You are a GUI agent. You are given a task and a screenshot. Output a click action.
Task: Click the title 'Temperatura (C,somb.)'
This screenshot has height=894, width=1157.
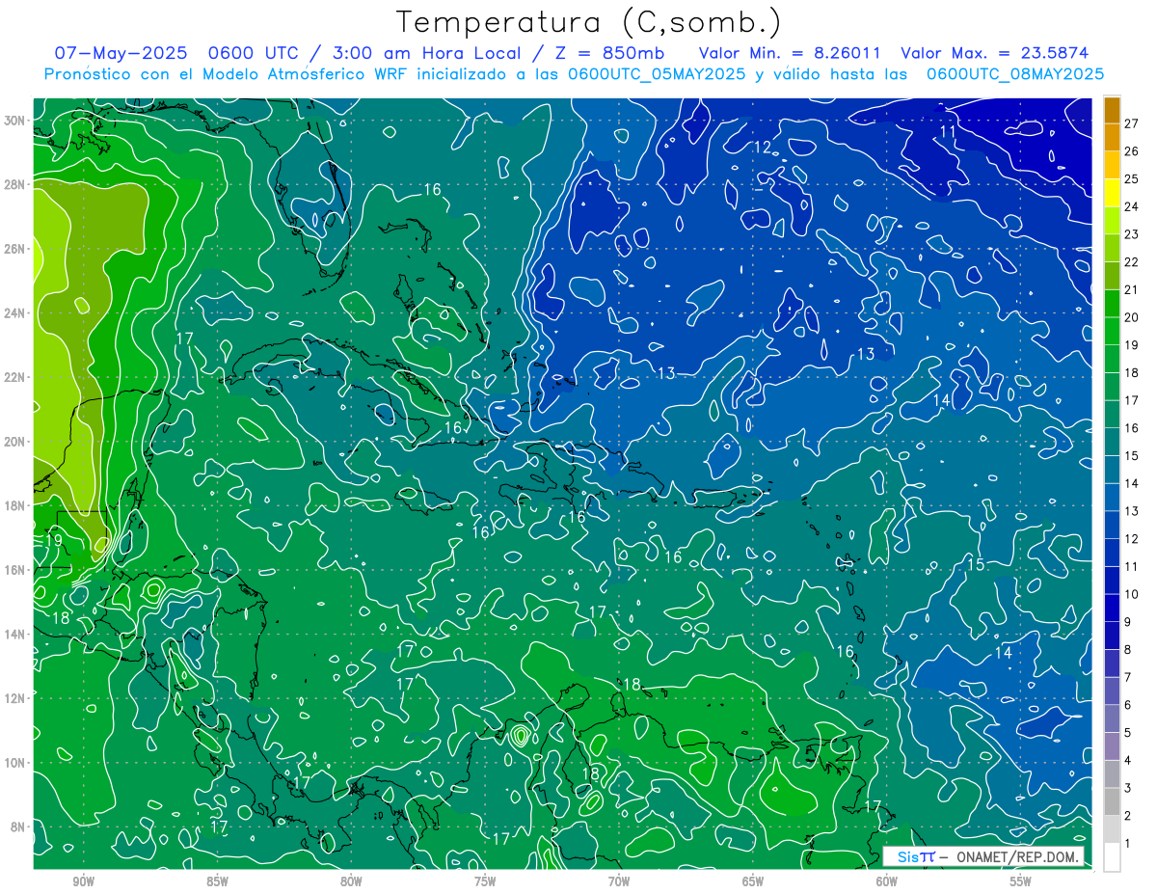click(x=588, y=22)
